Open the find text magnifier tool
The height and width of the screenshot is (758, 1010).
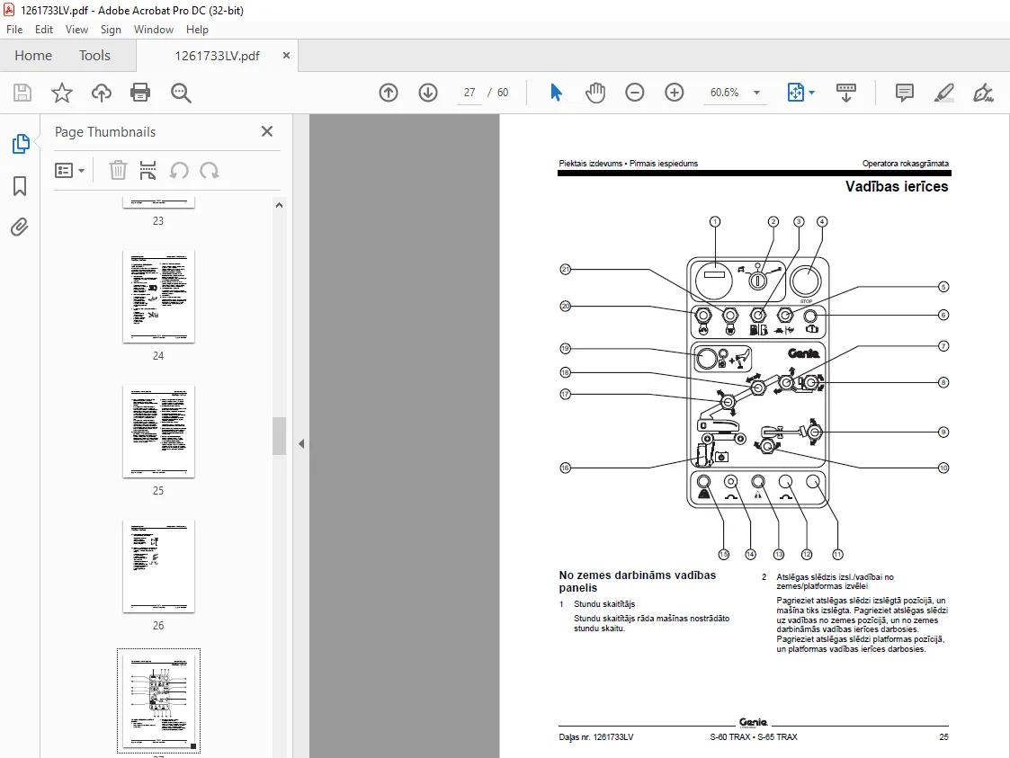coord(181,93)
